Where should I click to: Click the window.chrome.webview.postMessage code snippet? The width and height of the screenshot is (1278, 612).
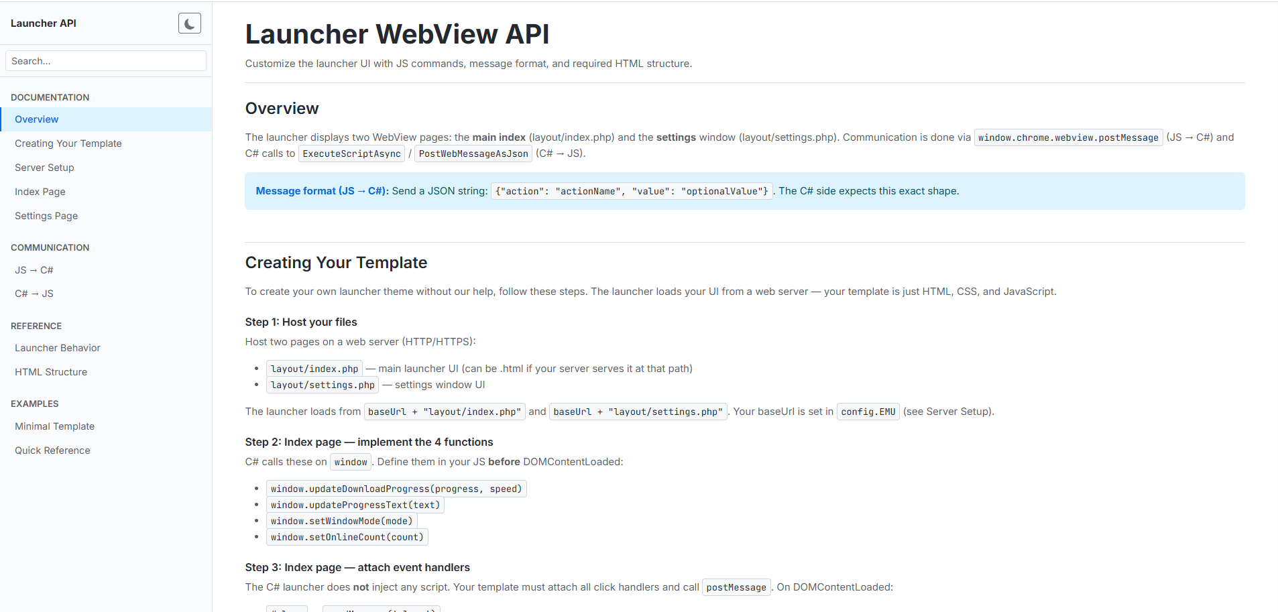1067,137
